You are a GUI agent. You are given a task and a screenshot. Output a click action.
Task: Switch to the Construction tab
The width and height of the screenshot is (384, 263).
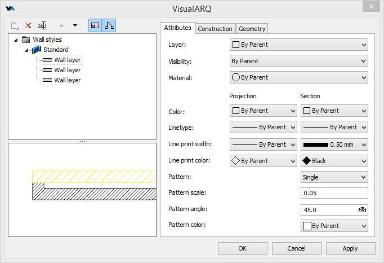point(215,29)
